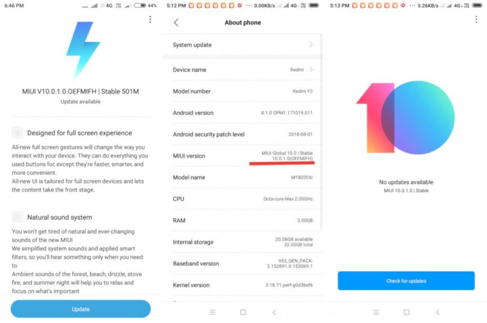The width and height of the screenshot is (487, 323).
Task: Tap the MIUI 10 logo
Action: click(405, 117)
